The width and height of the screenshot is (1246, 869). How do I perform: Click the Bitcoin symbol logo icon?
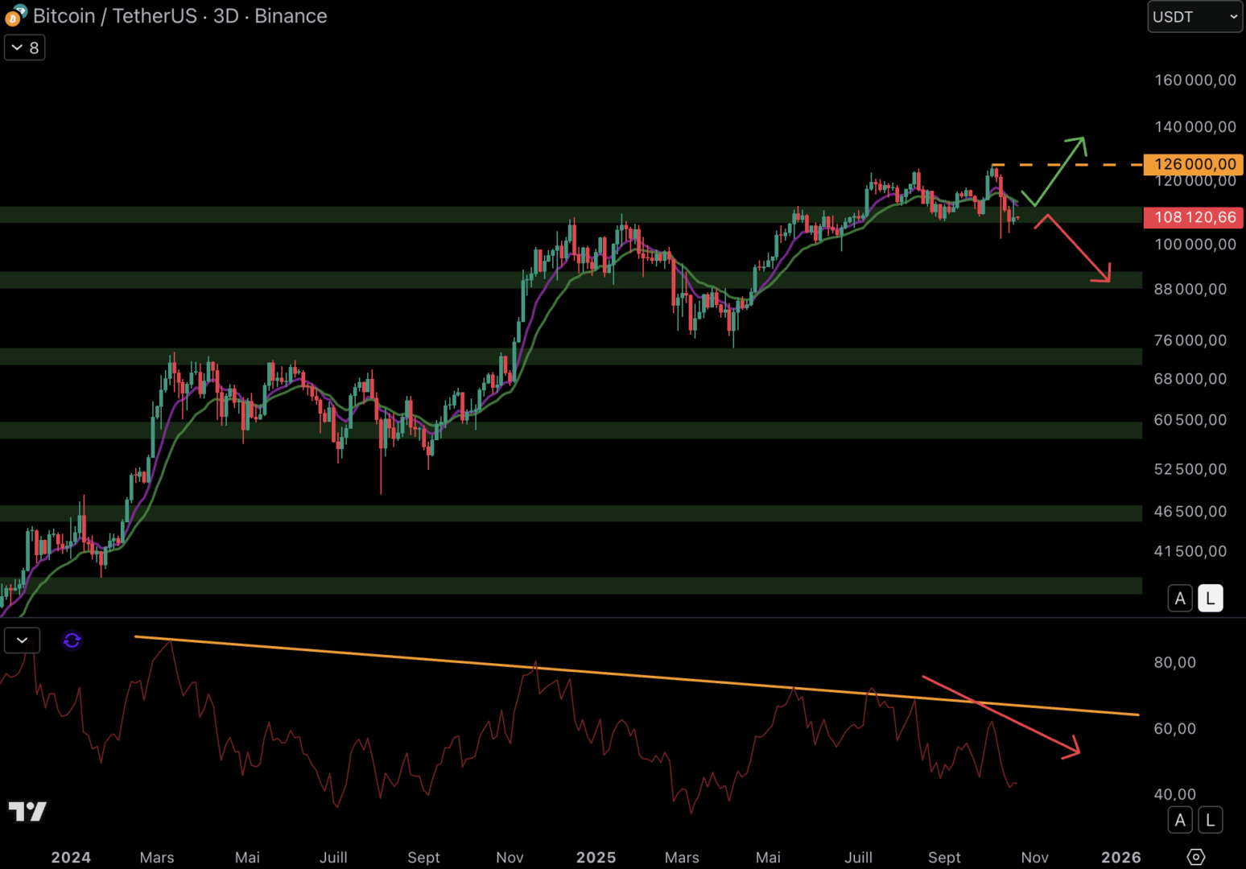click(14, 16)
